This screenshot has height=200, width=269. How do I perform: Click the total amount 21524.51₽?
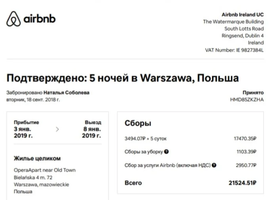[242, 183]
